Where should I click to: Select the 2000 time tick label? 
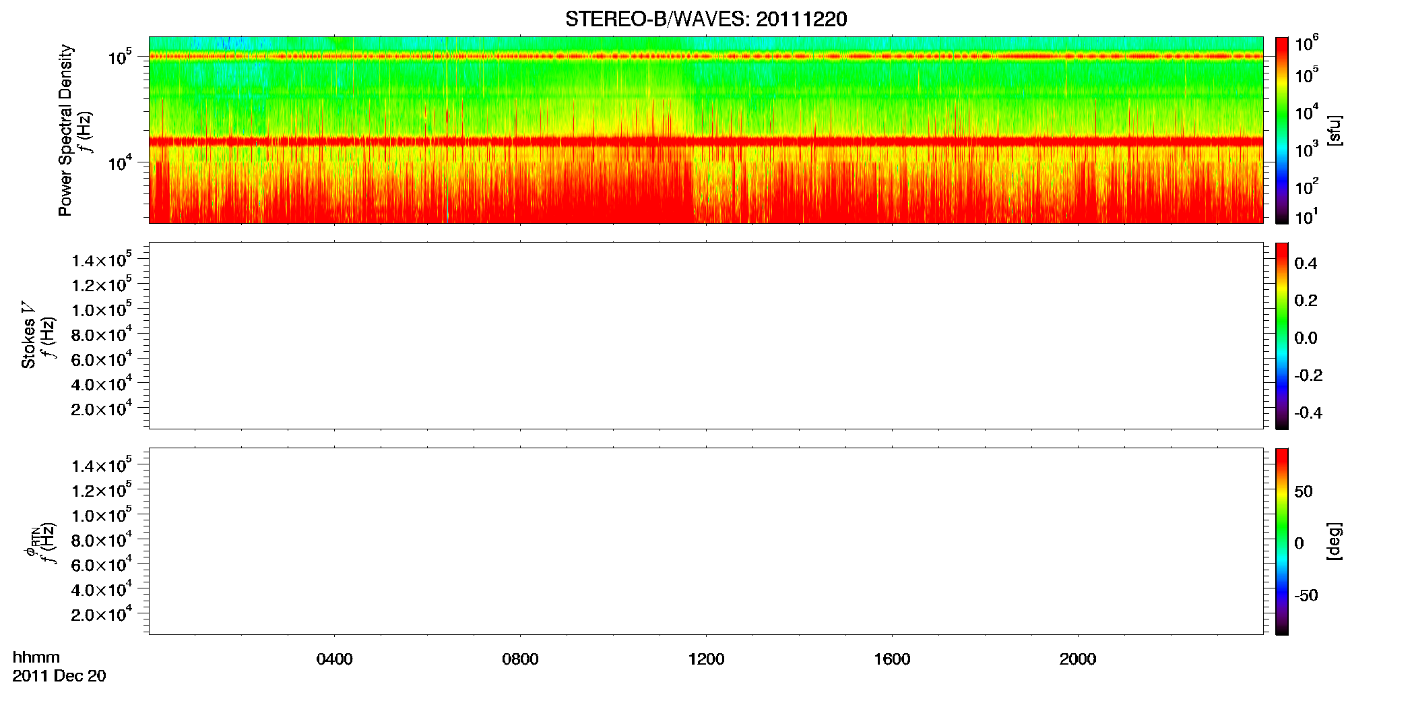click(x=1078, y=659)
